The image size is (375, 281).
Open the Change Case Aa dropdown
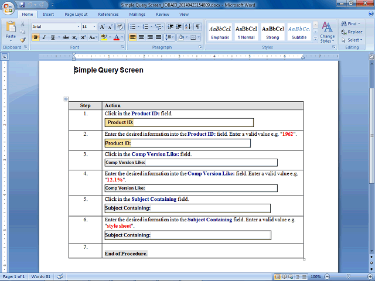click(x=93, y=37)
